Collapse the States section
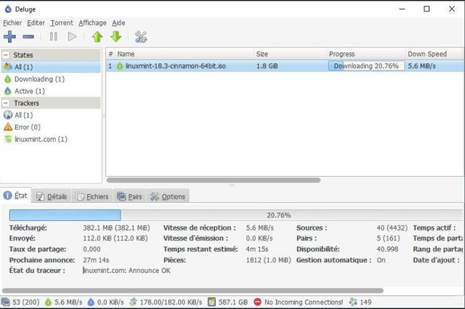The height and width of the screenshot is (309, 465). [7, 55]
